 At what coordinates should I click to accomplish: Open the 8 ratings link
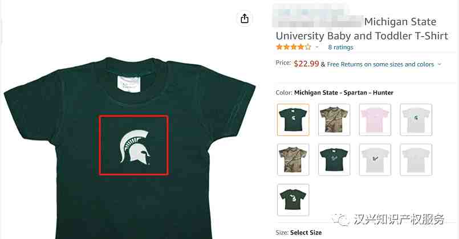point(340,47)
